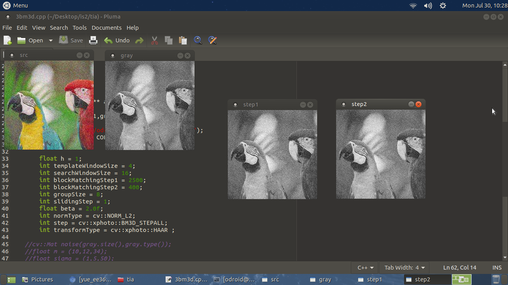The image size is (508, 285).
Task: Open the Wi-Fi network indicator
Action: 413,6
